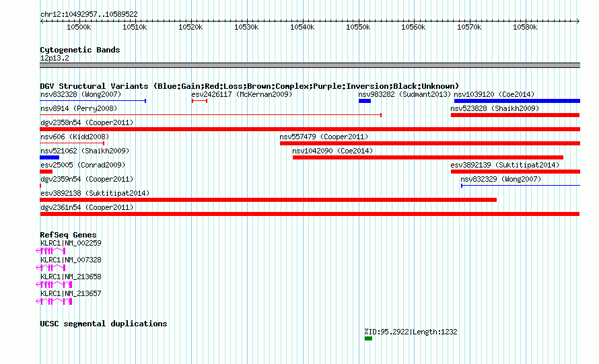The height and width of the screenshot is (364, 599).
Task: Click the DGV Structural Variants track title
Action: click(250, 86)
